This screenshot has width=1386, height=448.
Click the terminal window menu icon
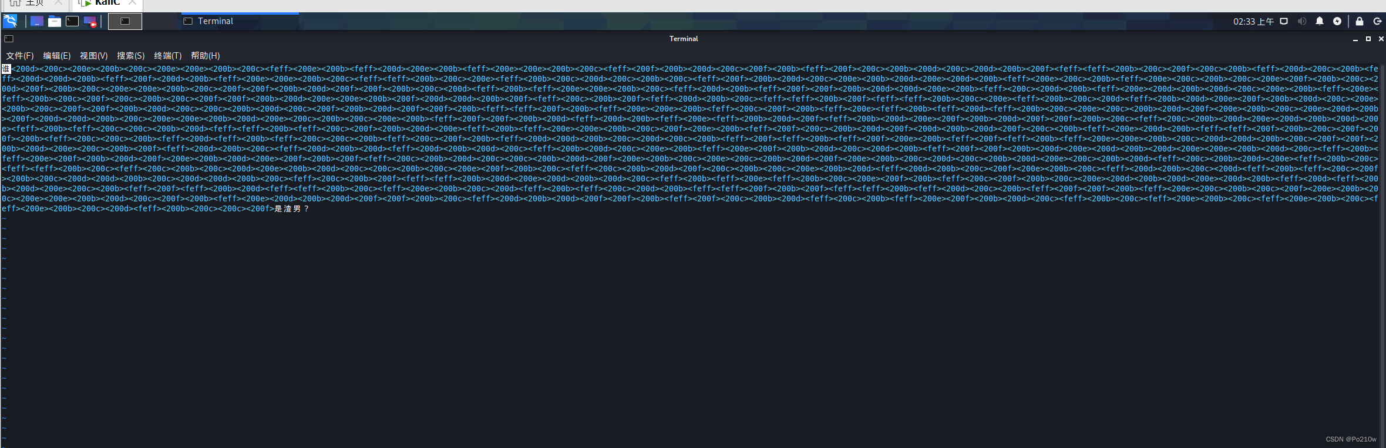(9, 39)
